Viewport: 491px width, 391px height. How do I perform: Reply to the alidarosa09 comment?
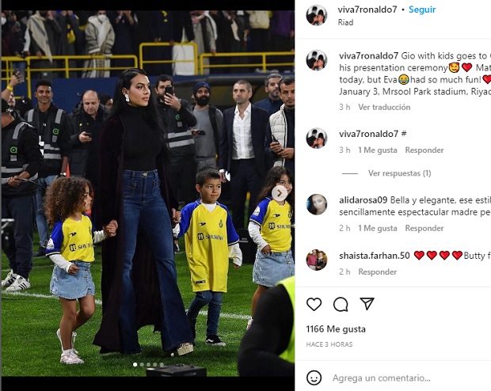[424, 228]
